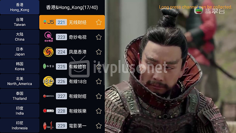Select the Korea region tab
Viewport: 236px width, 133px height.
[x=20, y=66]
